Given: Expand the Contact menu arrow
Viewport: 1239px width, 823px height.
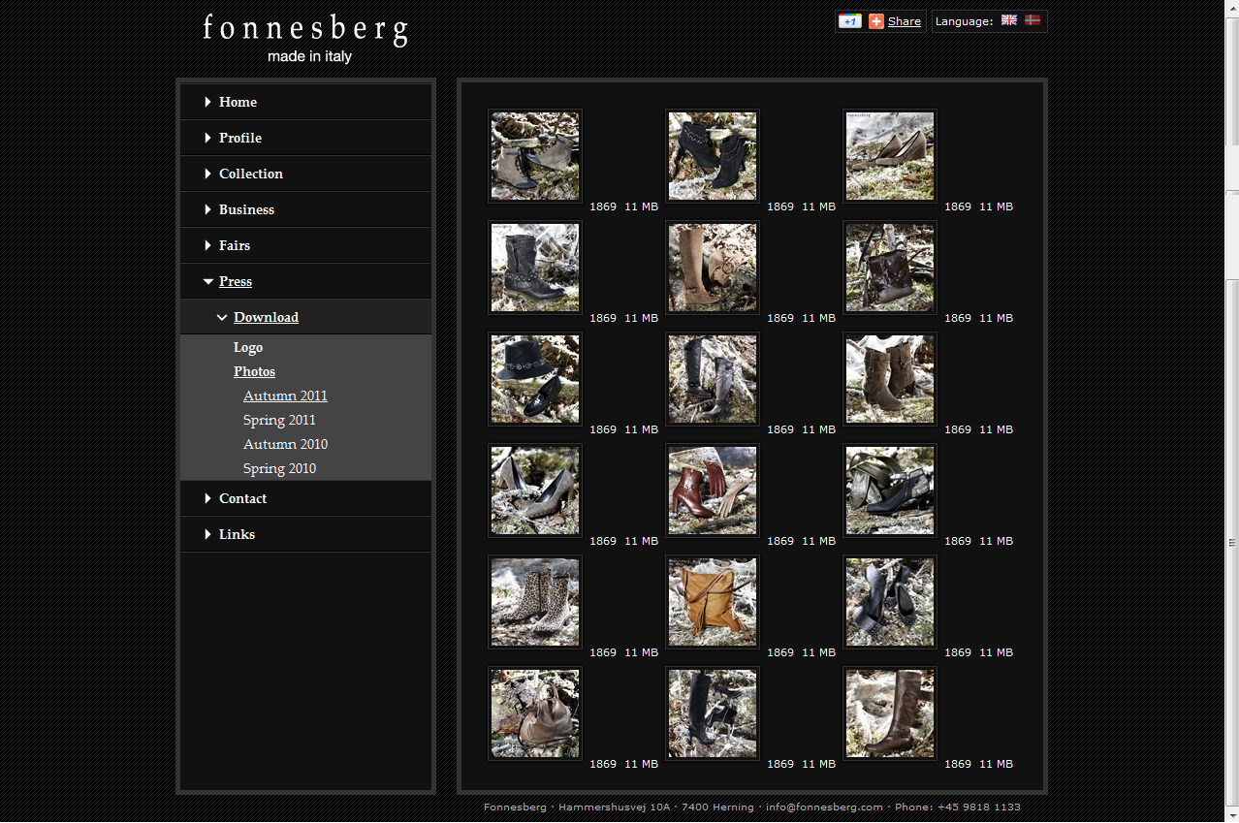Looking at the screenshot, I should [208, 498].
